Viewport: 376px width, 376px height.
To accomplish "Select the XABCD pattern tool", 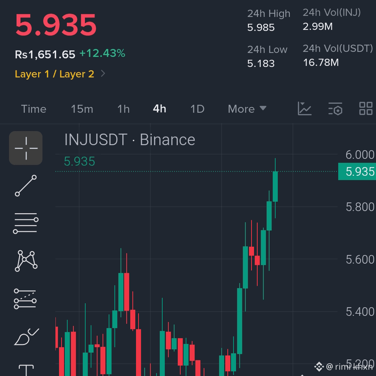I will [26, 261].
